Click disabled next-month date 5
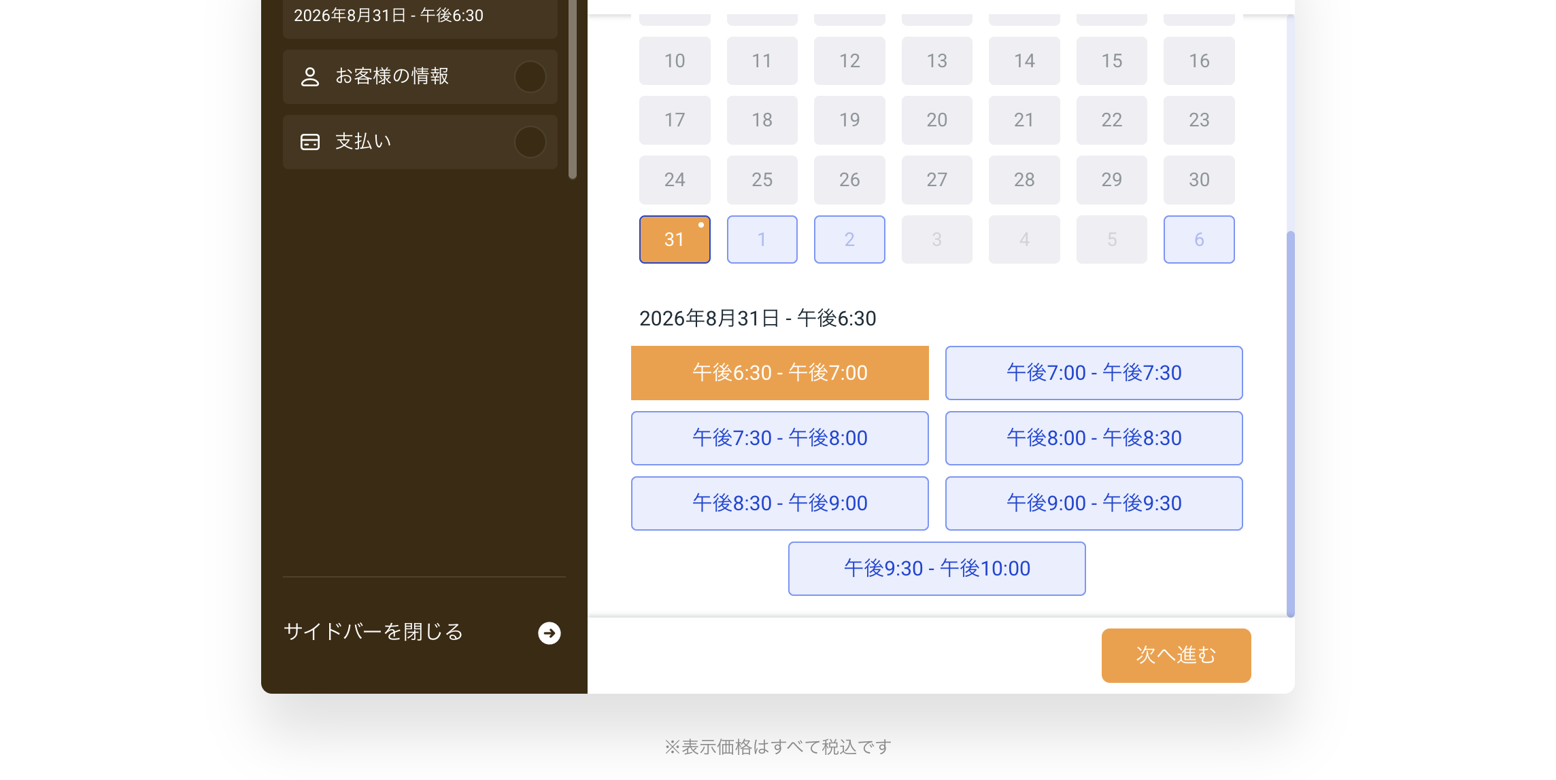 point(1112,239)
